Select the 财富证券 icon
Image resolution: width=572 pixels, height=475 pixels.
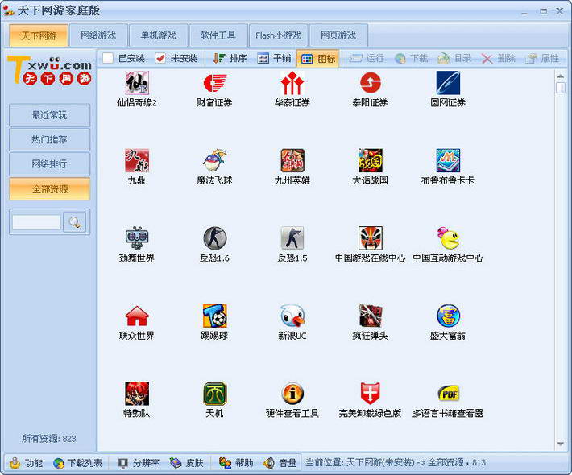click(x=214, y=83)
